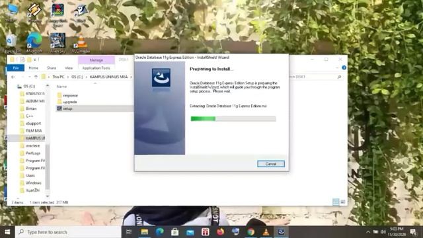Image resolution: width=423 pixels, height=238 pixels.
Task: Select the Oracle installer taskbar icon
Action: pyautogui.click(x=281, y=232)
